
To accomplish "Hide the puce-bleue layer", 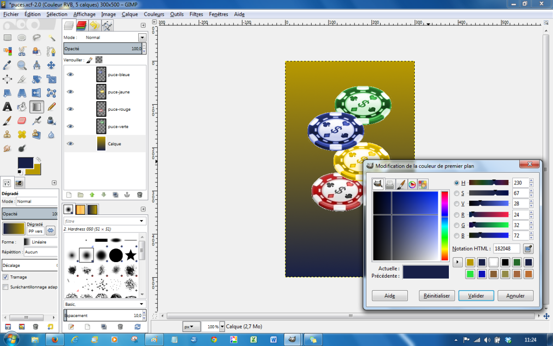I will [70, 74].
